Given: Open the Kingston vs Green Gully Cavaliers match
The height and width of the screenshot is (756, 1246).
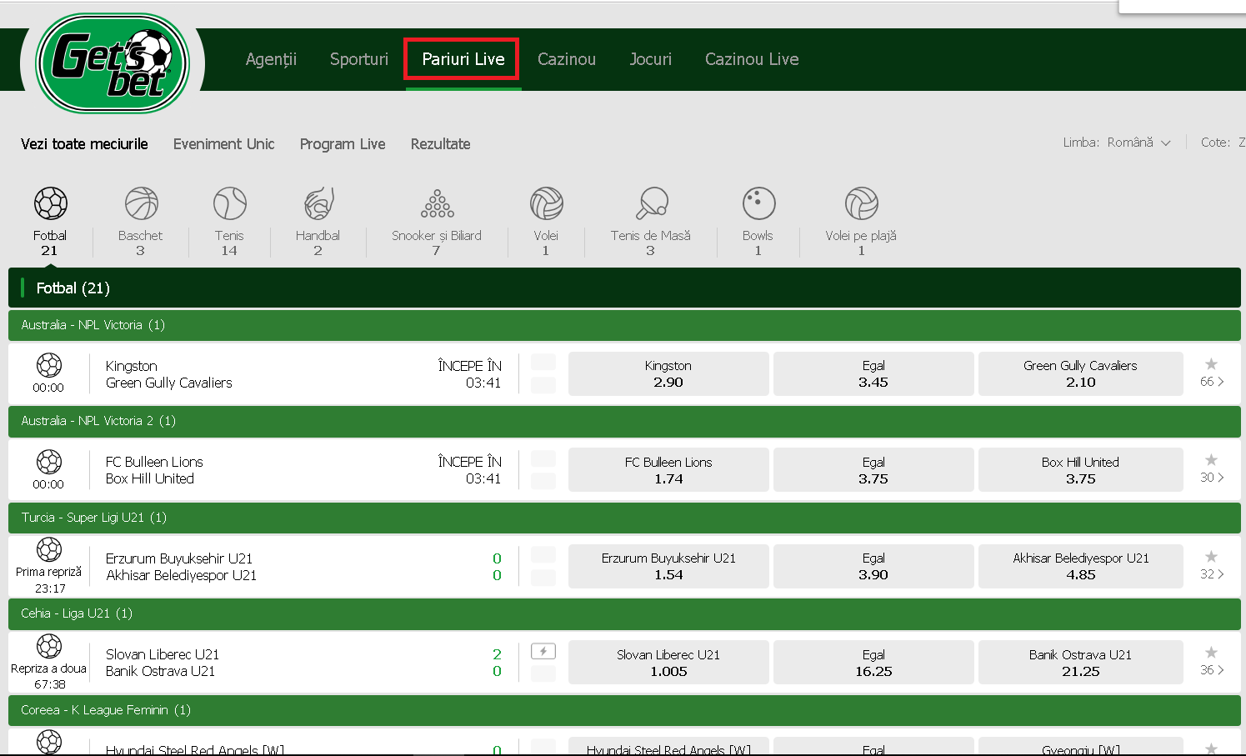Looking at the screenshot, I should coord(169,374).
